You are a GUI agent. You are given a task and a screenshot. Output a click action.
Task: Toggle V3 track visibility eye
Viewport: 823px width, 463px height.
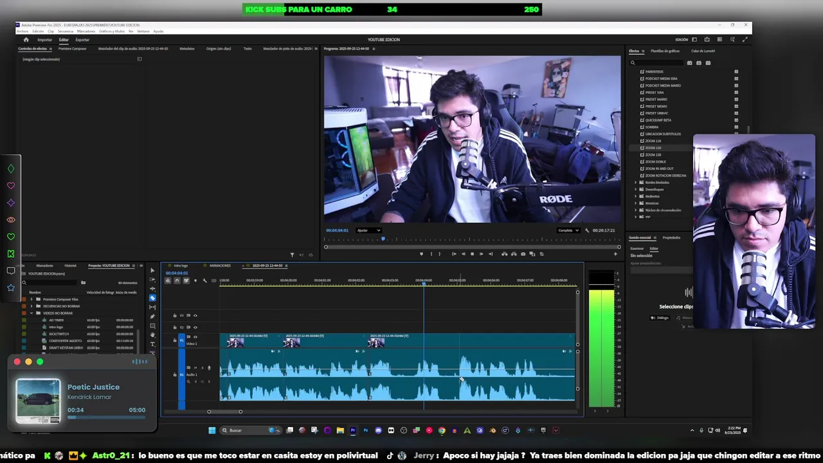point(195,316)
